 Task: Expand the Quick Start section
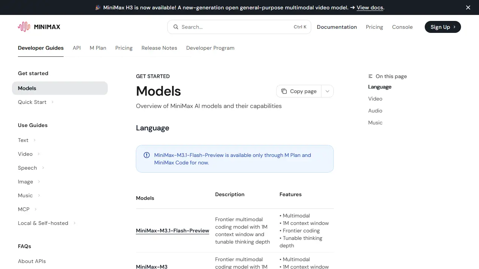(52, 102)
